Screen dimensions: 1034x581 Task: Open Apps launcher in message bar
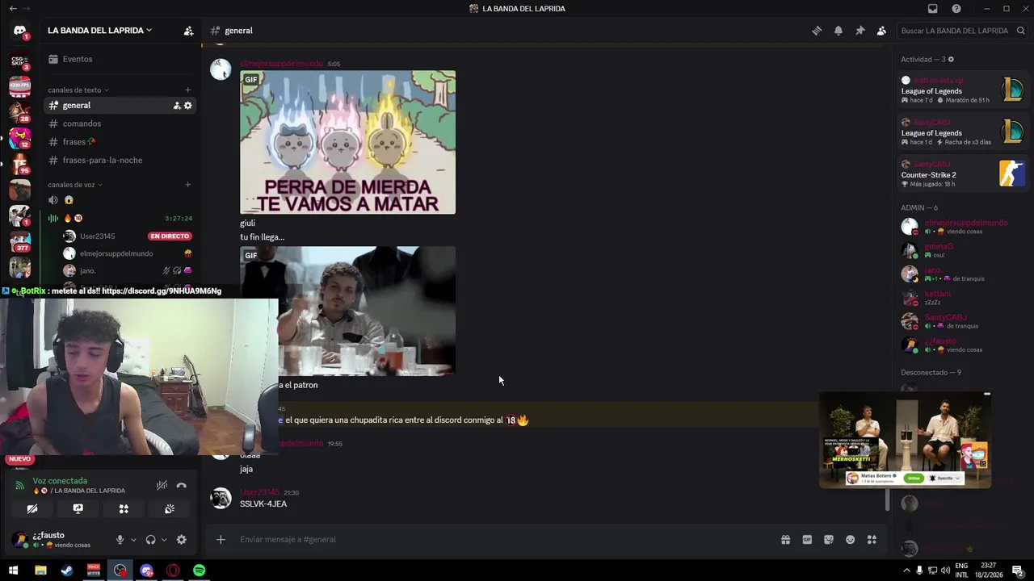point(872,540)
